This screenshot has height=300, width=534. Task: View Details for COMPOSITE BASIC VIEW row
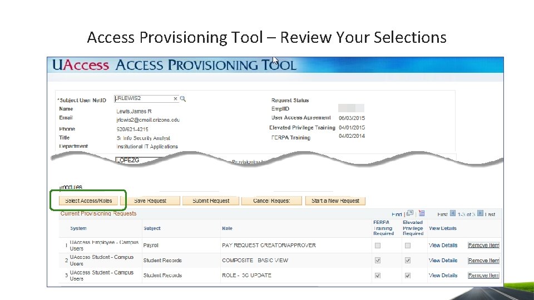point(443,260)
